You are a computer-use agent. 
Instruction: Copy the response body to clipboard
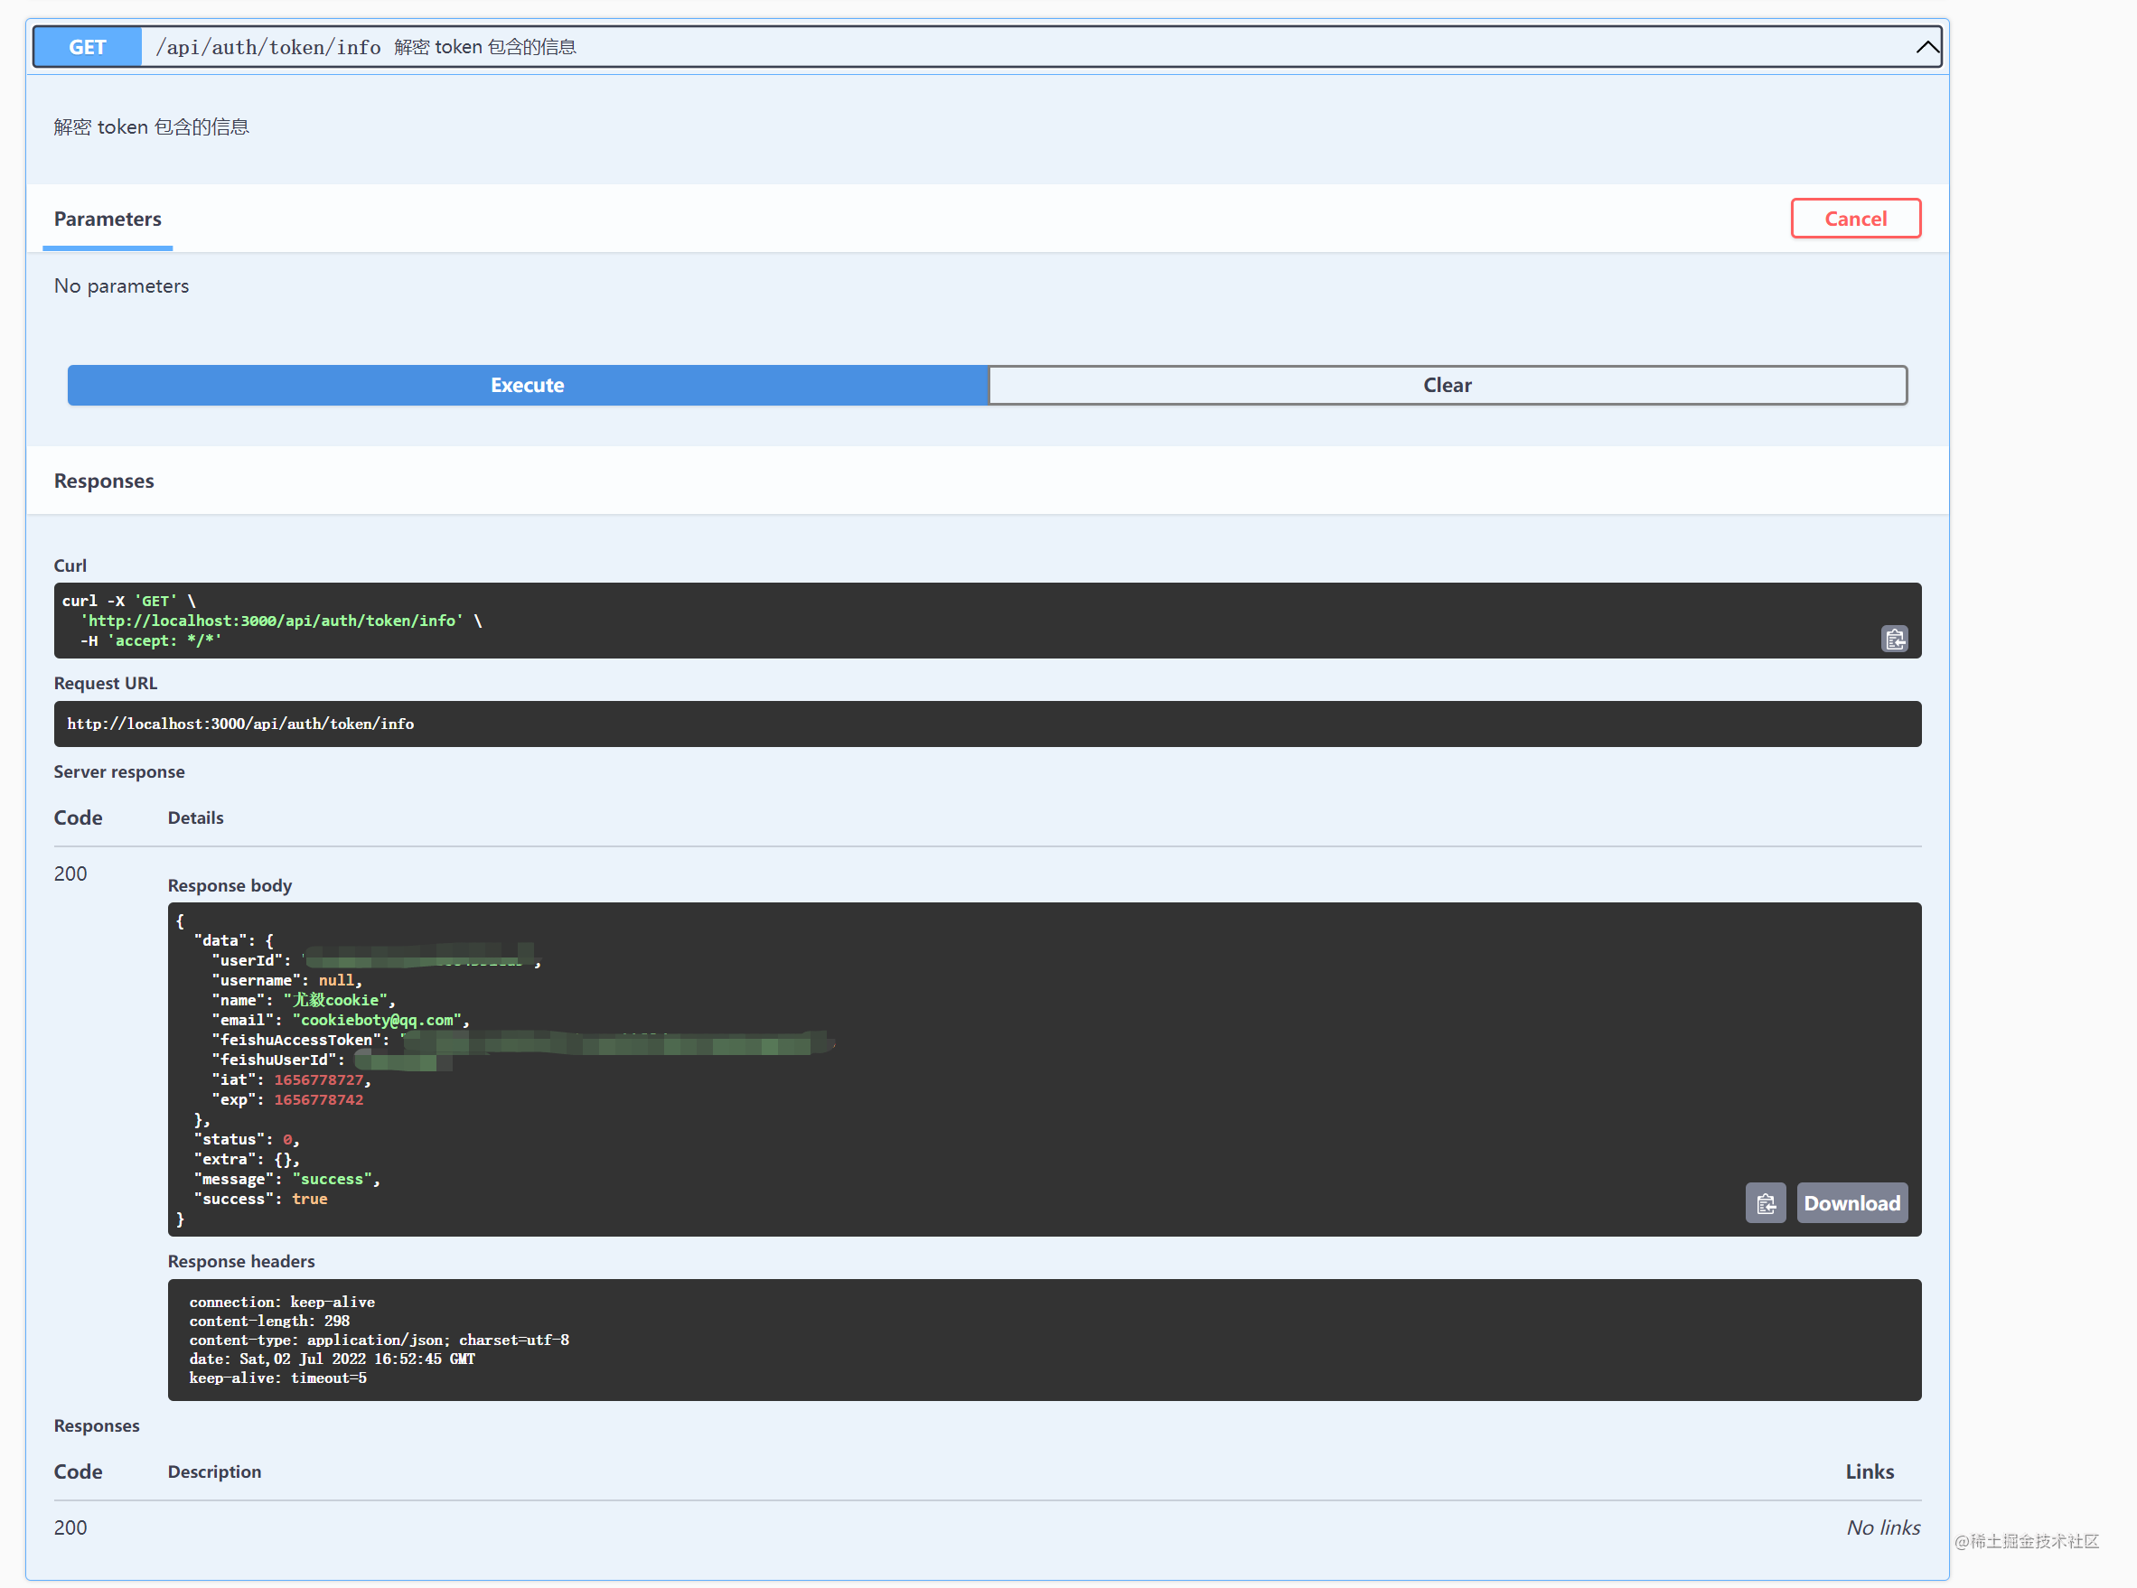1765,1203
